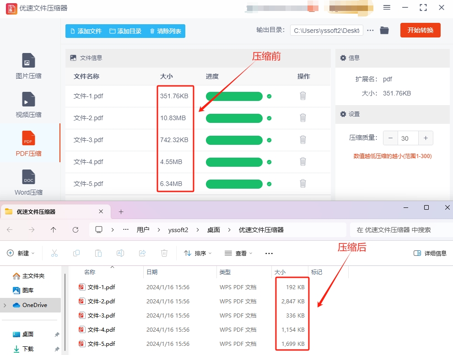Delete 文件-3.pdf from the compressor list

tap(303, 139)
